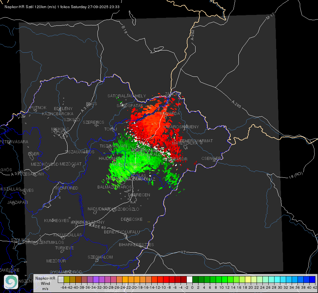Pick the yellow swatch in the wind legend
The image size is (318, 293).
pyautogui.click(x=248, y=280)
